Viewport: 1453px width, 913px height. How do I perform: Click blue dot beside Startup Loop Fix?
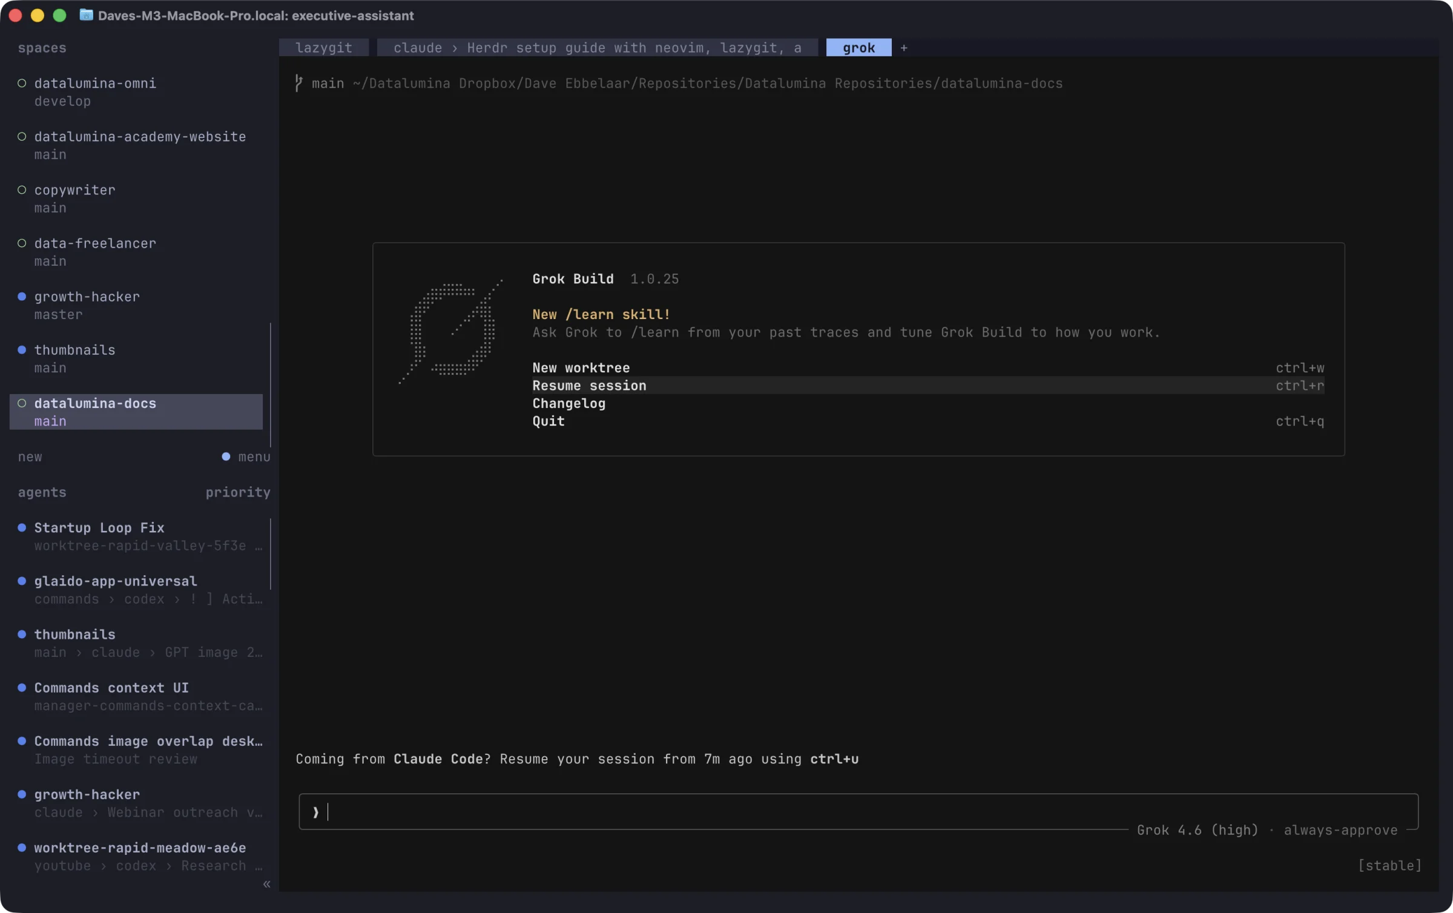pos(22,527)
